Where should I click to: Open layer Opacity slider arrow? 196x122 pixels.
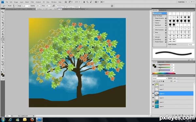[x=178, y=78]
